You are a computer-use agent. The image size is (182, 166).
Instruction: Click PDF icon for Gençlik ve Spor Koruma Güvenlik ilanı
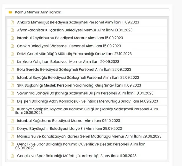[x=12, y=144]
